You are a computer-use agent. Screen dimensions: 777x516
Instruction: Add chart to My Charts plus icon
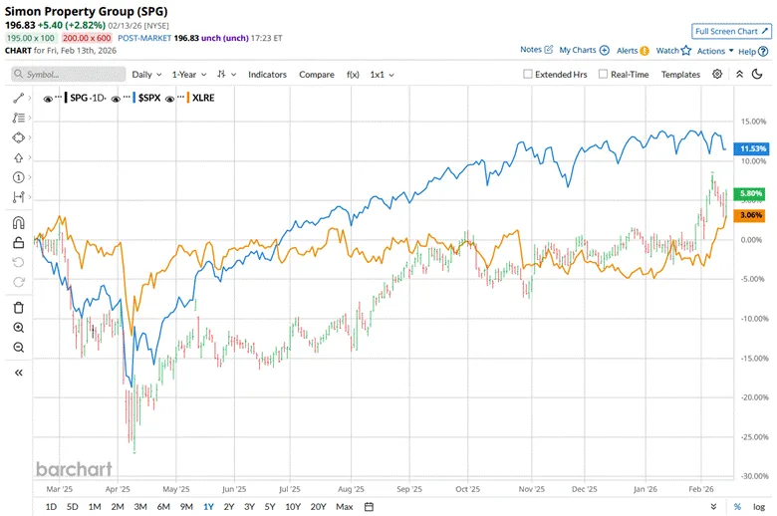(604, 50)
